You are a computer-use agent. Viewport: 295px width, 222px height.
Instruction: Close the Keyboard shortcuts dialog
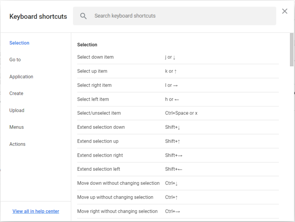(284, 11)
